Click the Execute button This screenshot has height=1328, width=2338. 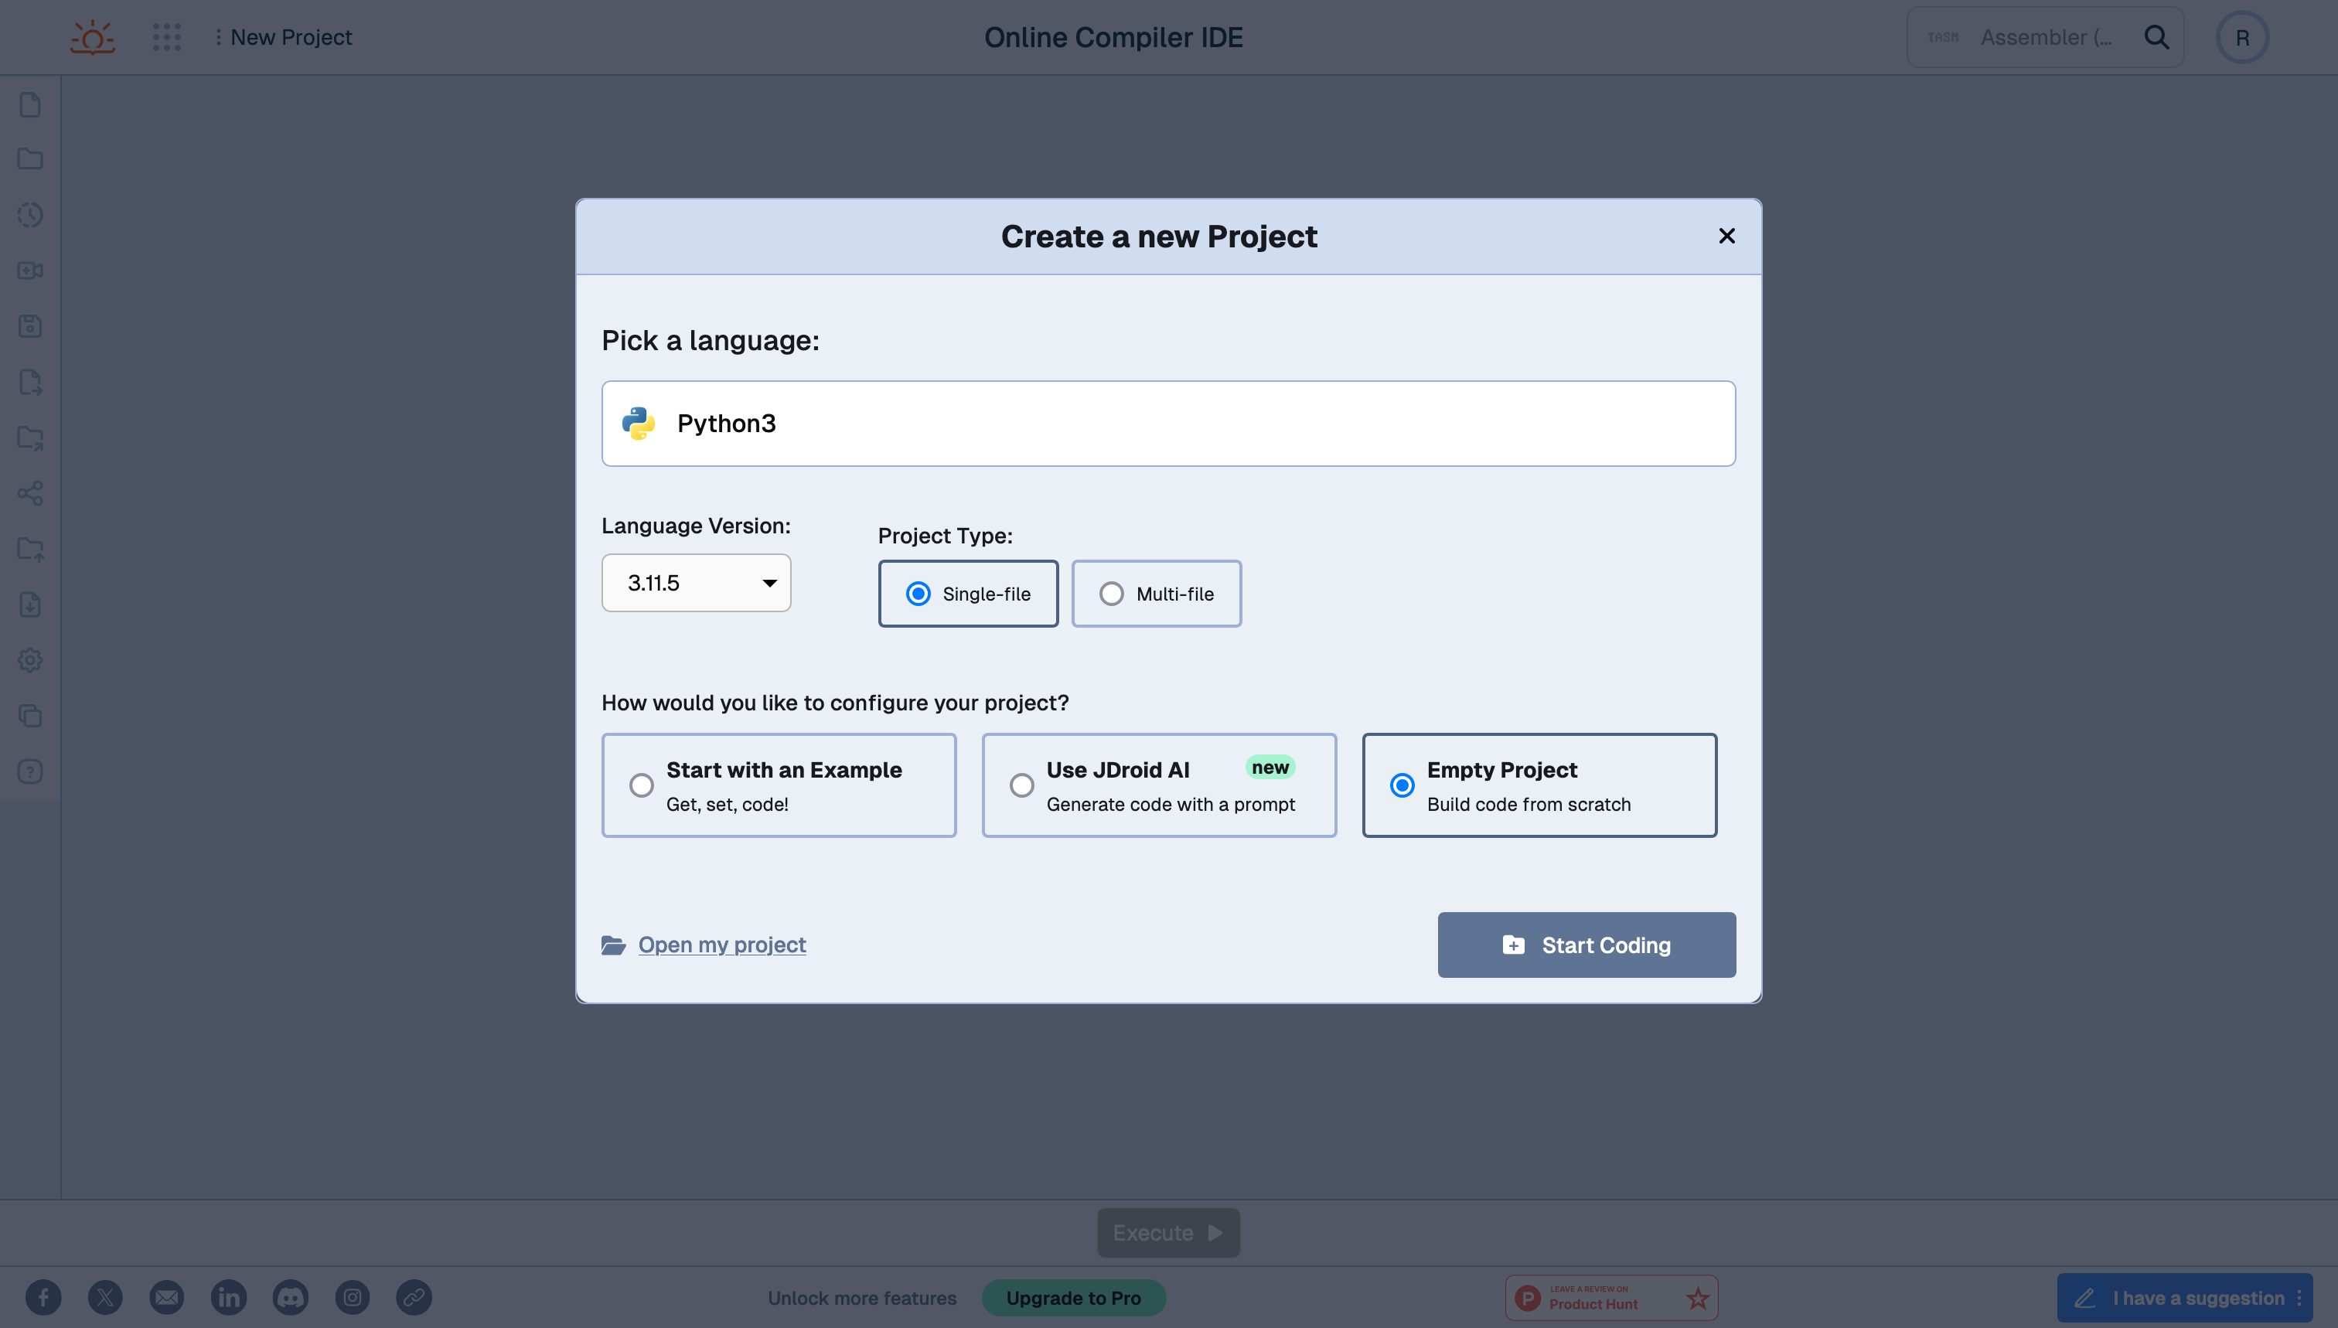pos(1168,1233)
